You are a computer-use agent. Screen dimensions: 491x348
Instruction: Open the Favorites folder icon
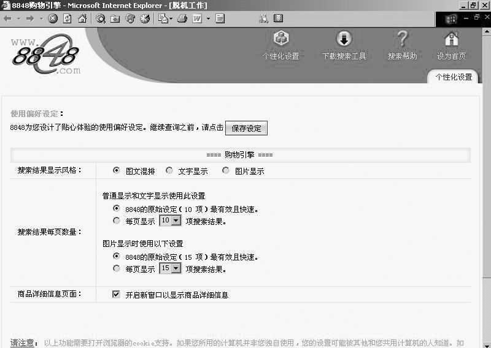115,18
